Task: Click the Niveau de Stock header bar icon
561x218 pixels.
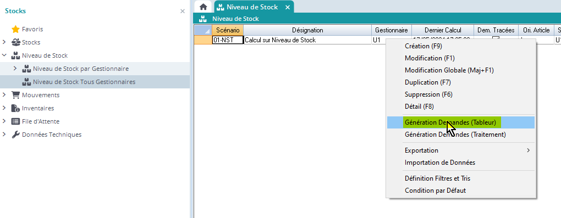Action: click(203, 19)
